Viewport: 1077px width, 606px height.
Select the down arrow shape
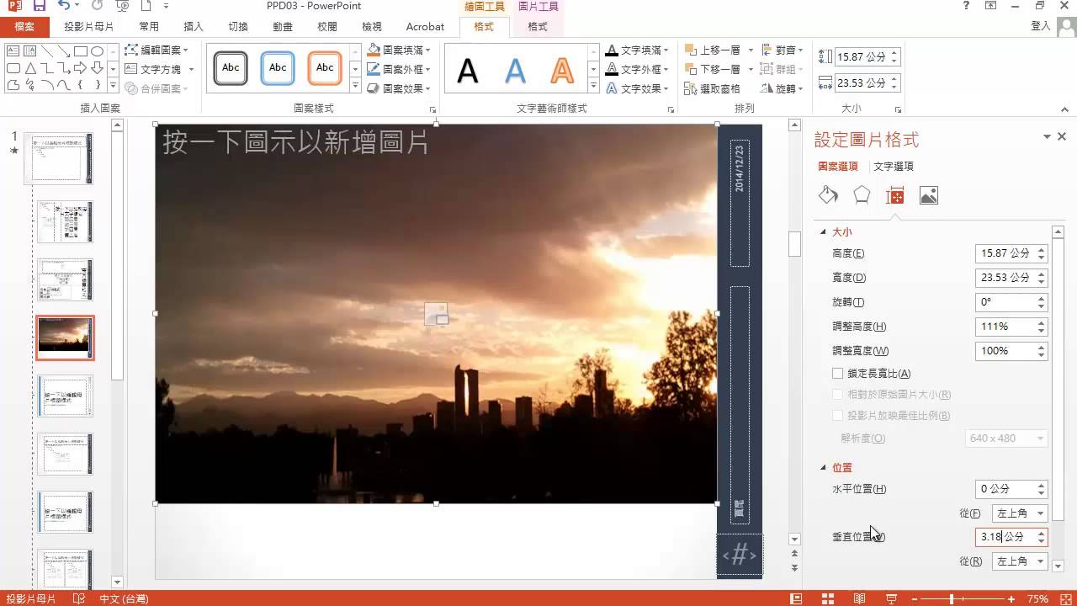coord(98,68)
